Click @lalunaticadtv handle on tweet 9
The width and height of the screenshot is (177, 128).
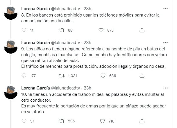pyautogui.click(x=66, y=42)
